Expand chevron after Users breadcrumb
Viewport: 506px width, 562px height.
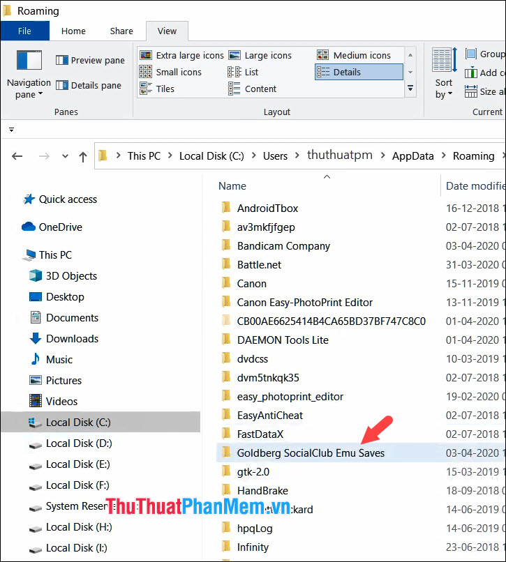(x=297, y=155)
